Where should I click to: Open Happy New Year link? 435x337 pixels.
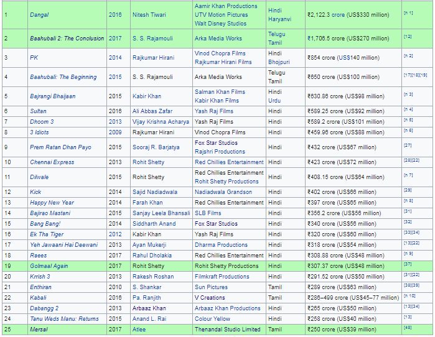click(52, 203)
